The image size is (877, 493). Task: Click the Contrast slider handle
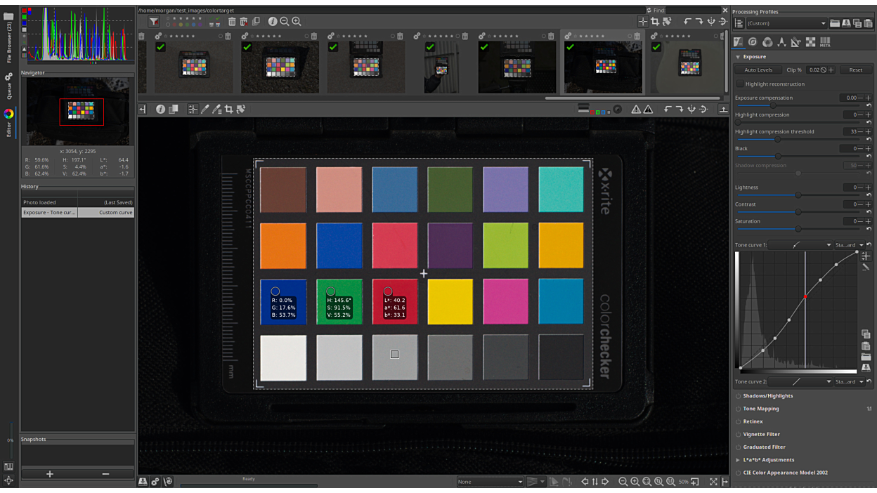click(x=798, y=211)
